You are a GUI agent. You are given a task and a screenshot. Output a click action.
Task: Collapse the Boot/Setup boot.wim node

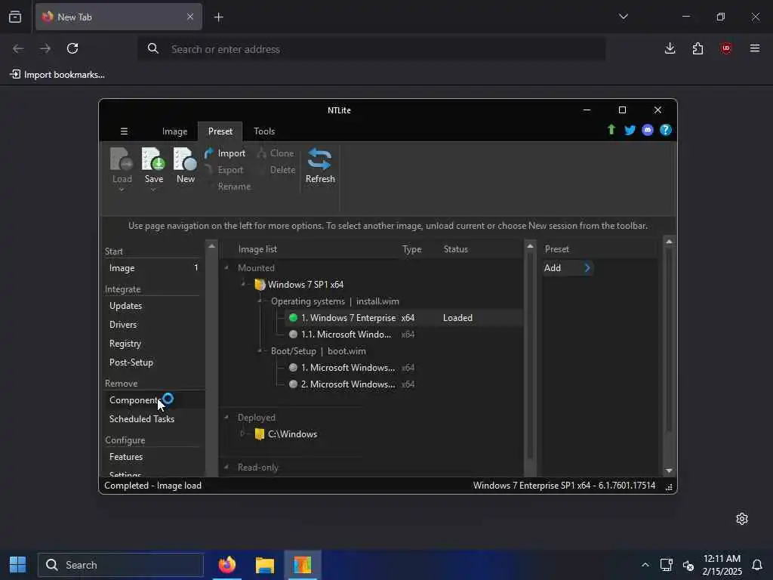coord(260,350)
